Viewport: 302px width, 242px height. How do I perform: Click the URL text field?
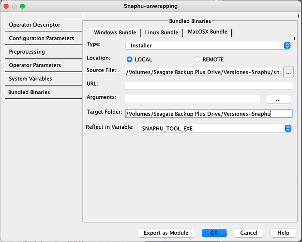[x=209, y=85]
